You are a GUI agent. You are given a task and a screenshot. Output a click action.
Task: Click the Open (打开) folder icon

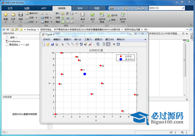(x=13, y=14)
